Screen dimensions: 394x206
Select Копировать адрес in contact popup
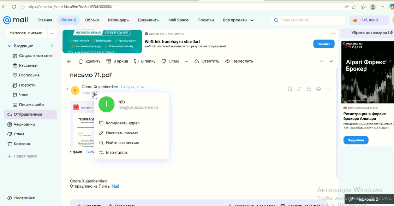[119, 123]
